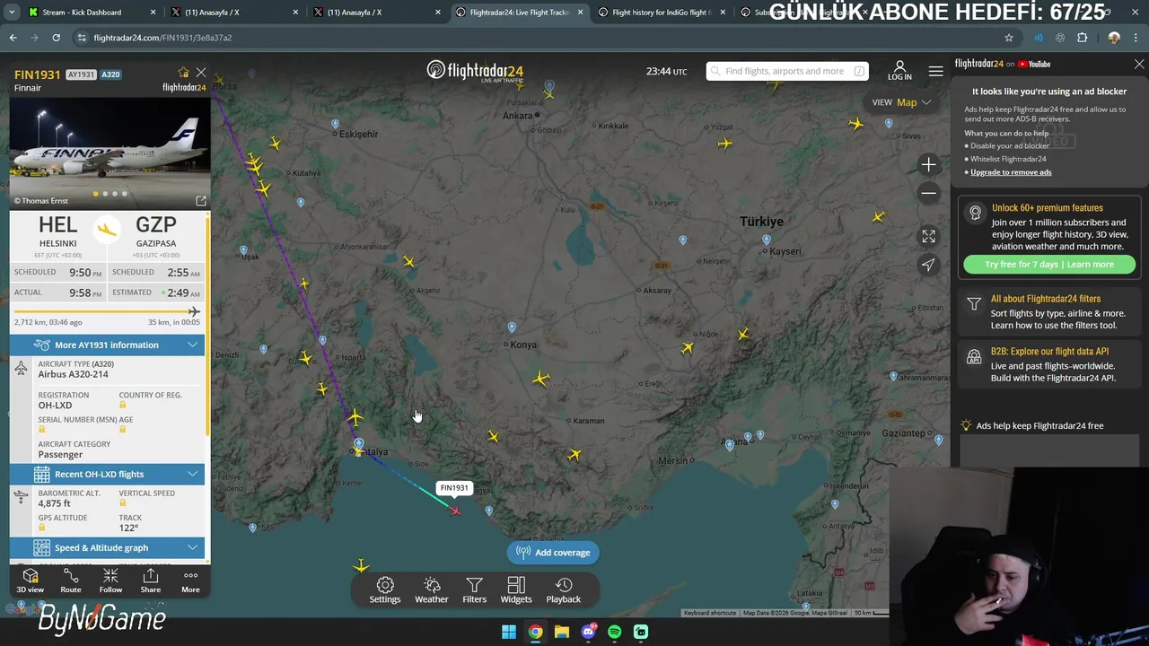1149x646 pixels.
Task: Open Discord from the taskbar
Action: (x=588, y=632)
